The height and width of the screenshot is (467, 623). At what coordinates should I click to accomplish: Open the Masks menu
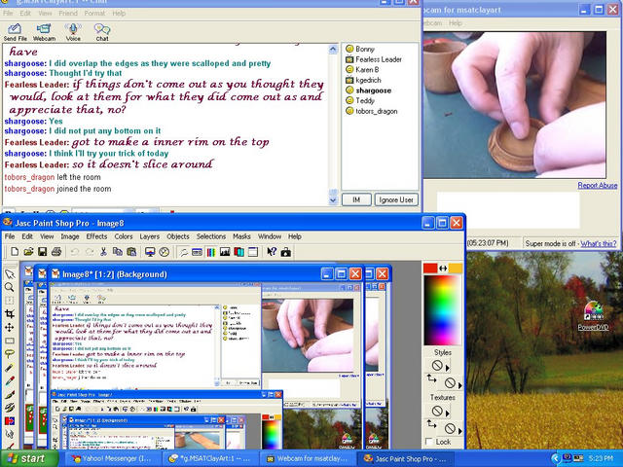(x=241, y=236)
